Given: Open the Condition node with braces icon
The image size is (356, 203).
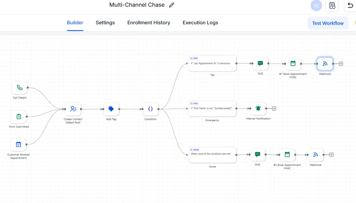Looking at the screenshot, I should [150, 109].
